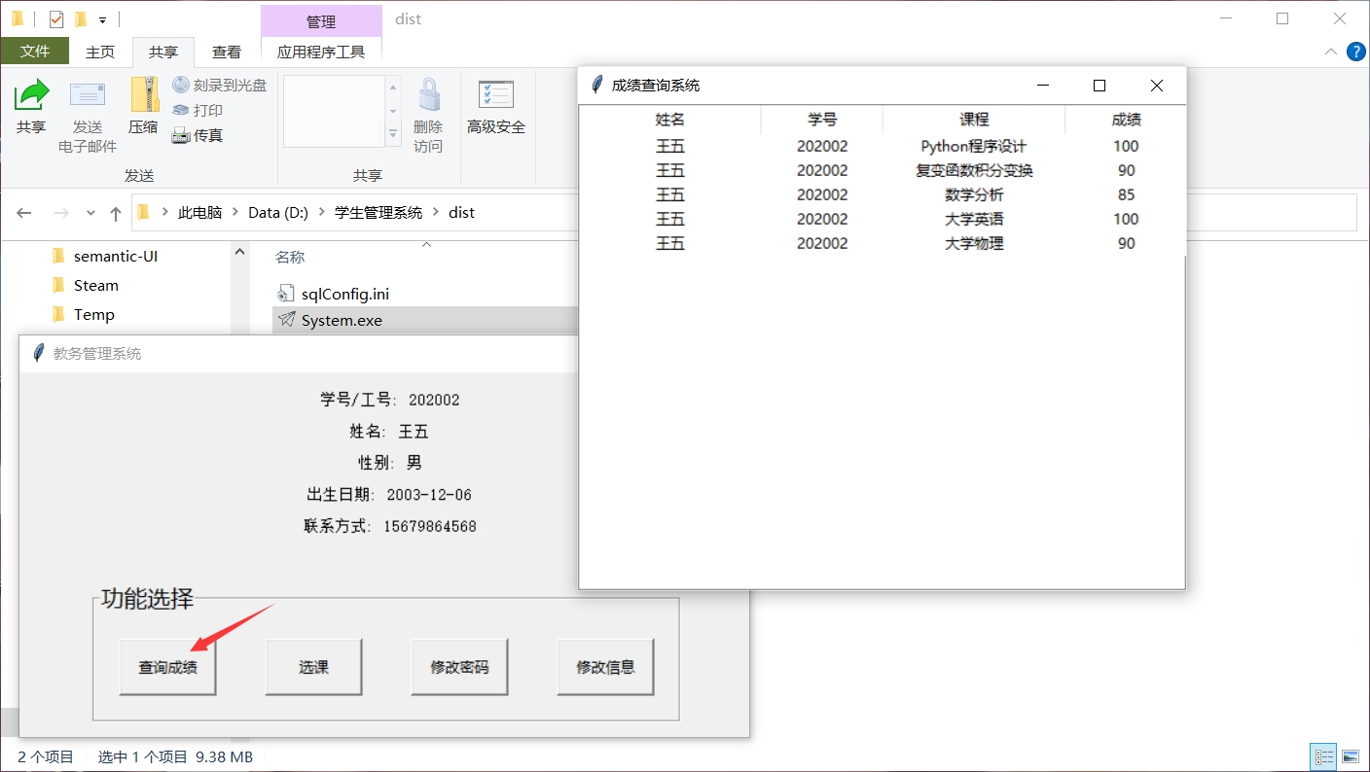
Task: Select 刻录到光盘 in the ribbon
Action: point(219,86)
